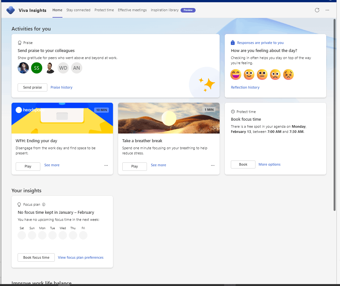
Task: Click 'How are you feeling about the day?'
Action: coord(264,51)
